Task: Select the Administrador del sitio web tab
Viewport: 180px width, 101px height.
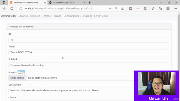Action: pos(28,3)
